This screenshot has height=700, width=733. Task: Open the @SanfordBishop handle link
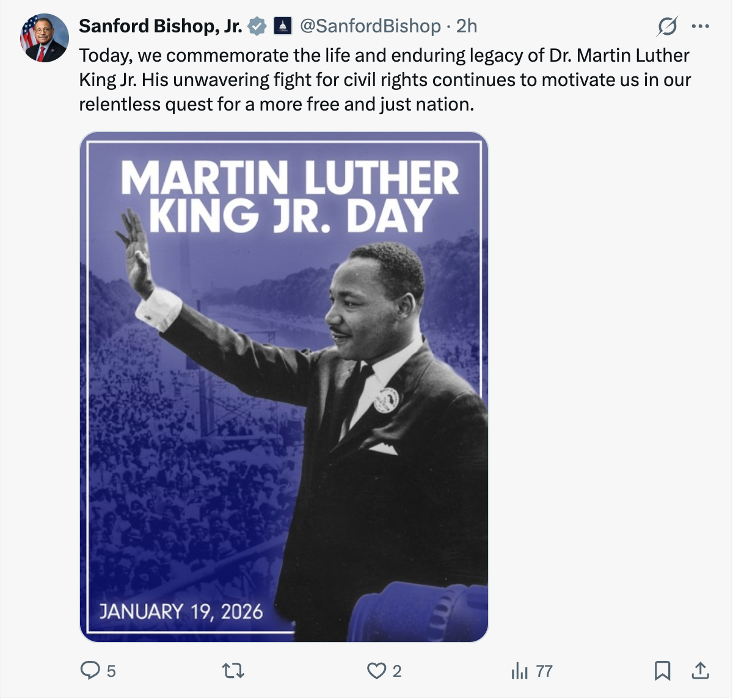(x=370, y=26)
